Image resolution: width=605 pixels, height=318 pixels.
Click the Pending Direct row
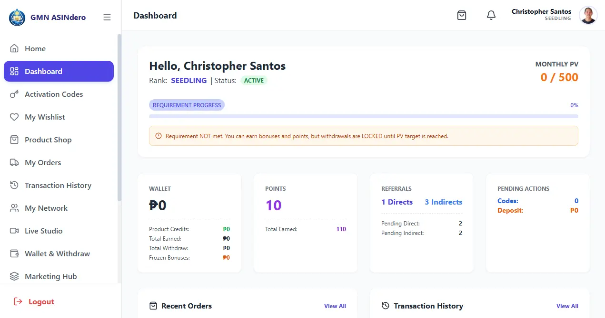pos(422,224)
